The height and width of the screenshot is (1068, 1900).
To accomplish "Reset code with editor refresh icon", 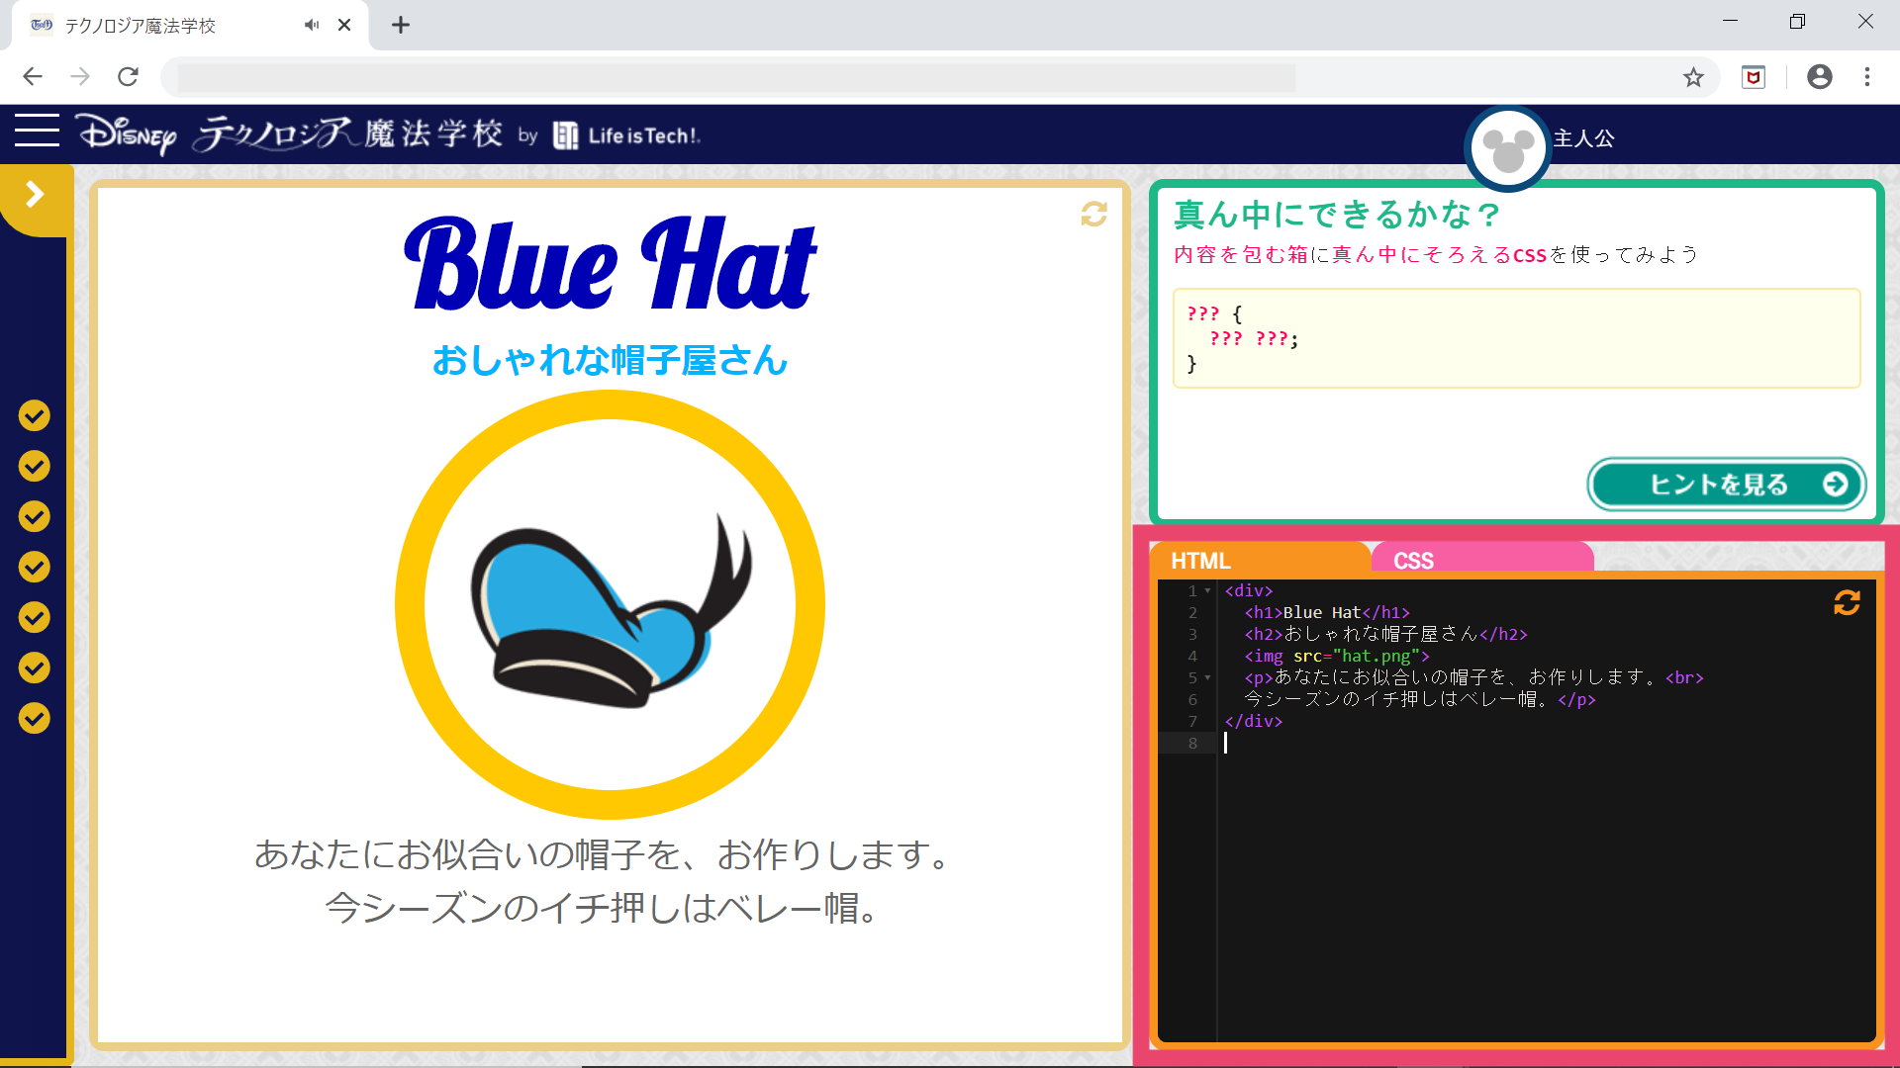I will pyautogui.click(x=1847, y=602).
